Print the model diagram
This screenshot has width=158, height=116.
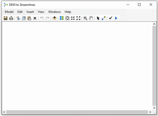[11, 18]
